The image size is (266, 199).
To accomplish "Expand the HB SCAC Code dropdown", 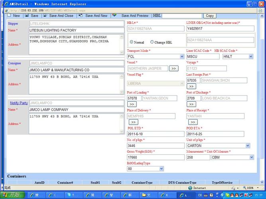I will [x=251, y=57].
